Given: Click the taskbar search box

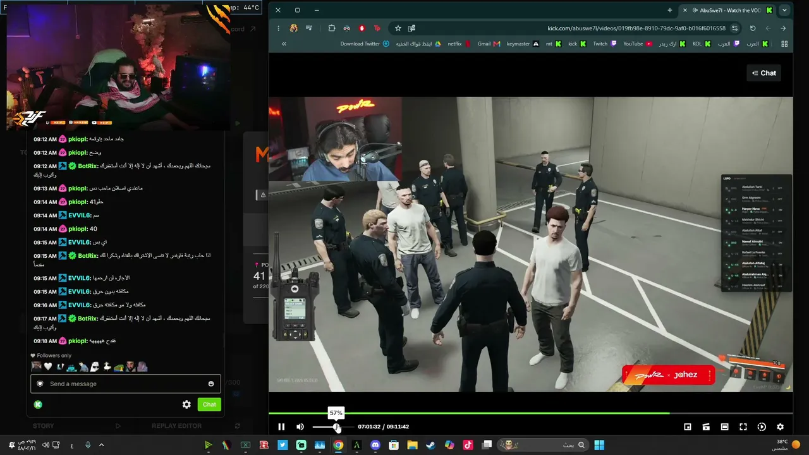Looking at the screenshot, I should click(544, 445).
